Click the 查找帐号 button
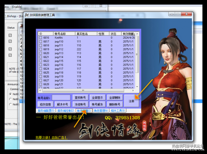 pos(80,98)
